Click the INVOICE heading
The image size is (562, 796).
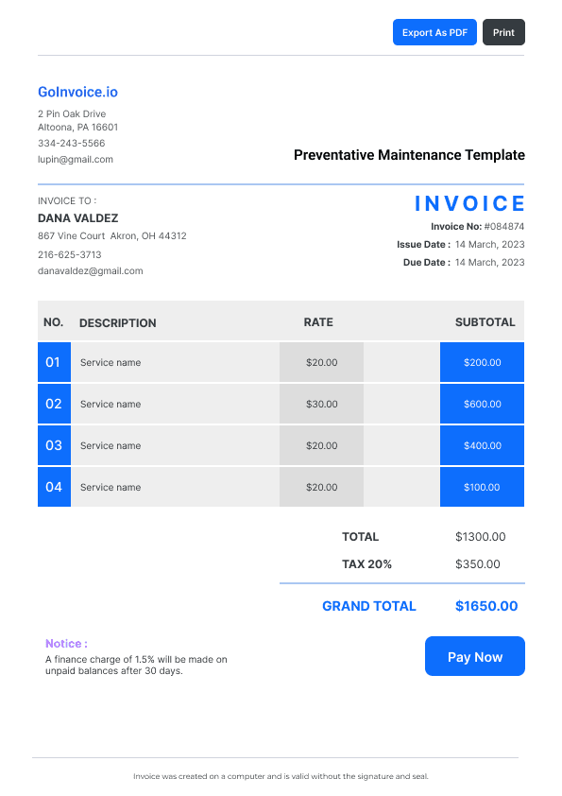[469, 203]
